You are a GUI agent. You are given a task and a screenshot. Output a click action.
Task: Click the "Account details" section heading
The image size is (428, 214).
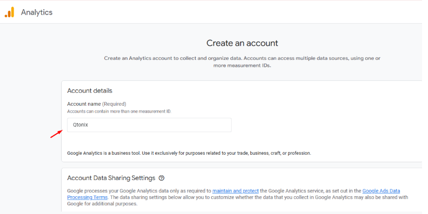click(x=90, y=91)
